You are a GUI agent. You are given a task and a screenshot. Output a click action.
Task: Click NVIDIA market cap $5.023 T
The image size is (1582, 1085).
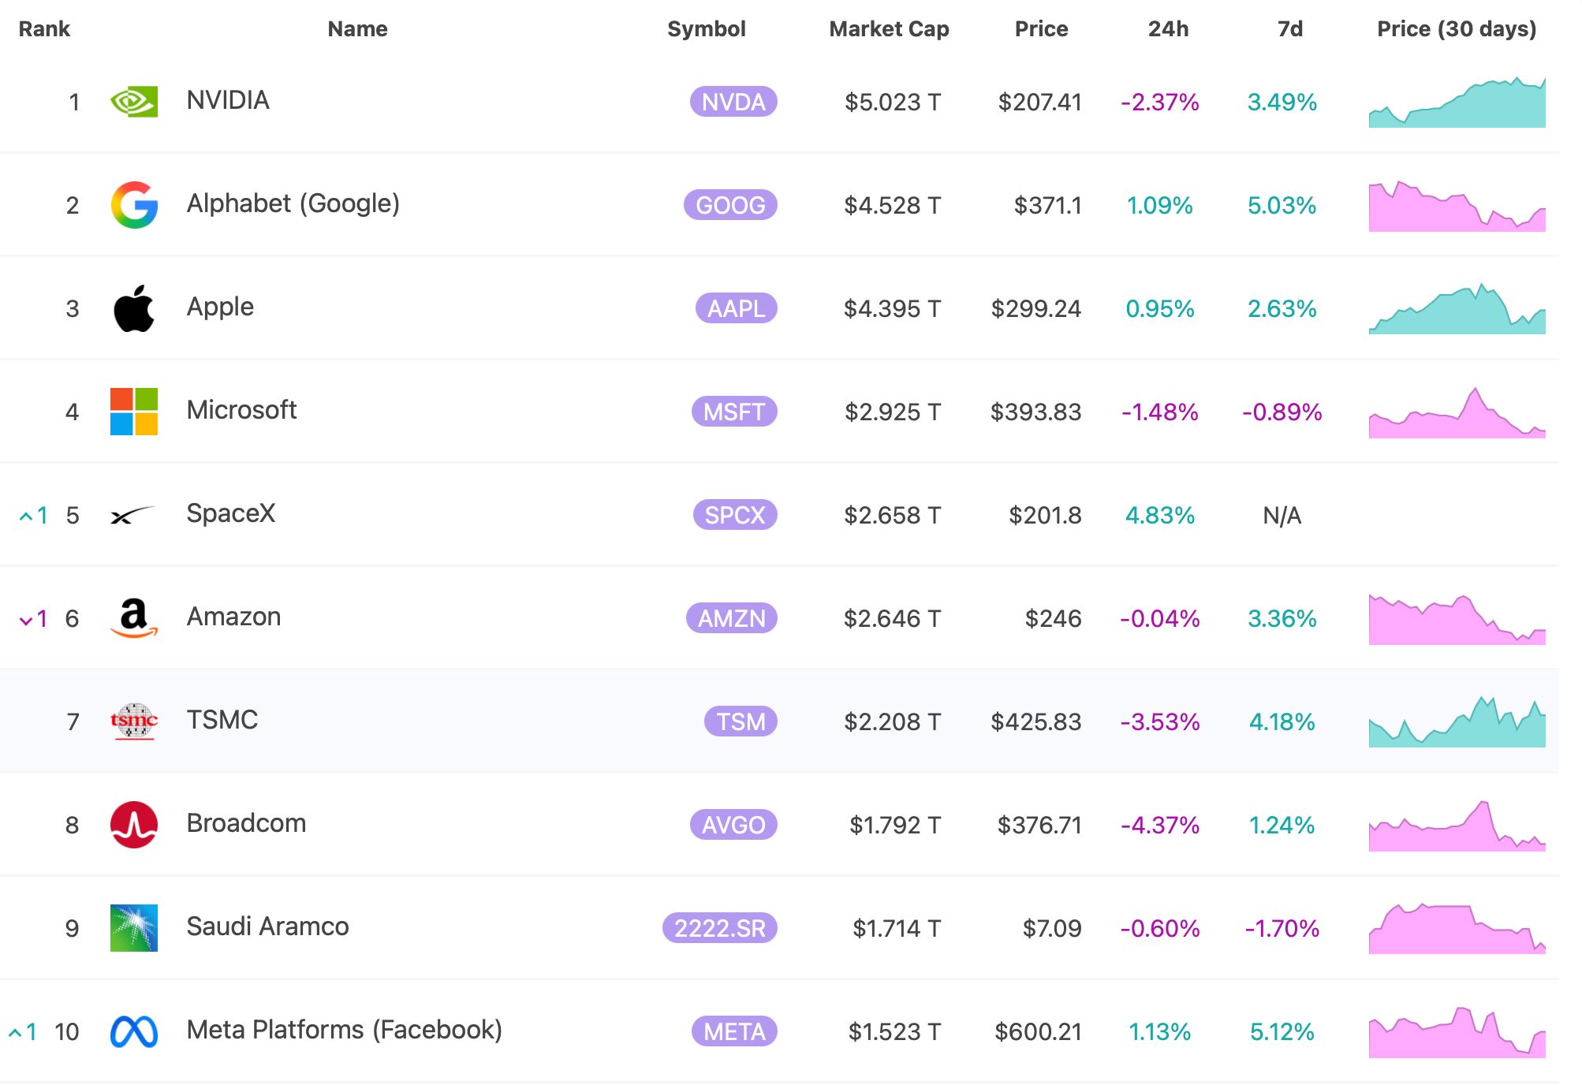893,102
